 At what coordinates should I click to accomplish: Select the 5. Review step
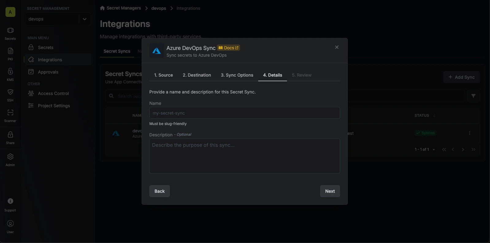[301, 75]
